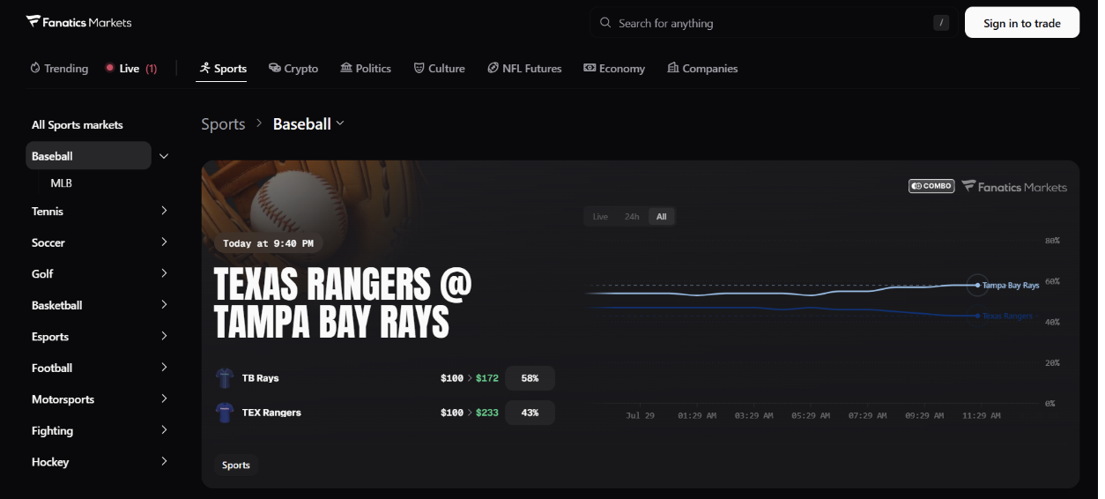Go to the Crypto tab

pyautogui.click(x=293, y=68)
